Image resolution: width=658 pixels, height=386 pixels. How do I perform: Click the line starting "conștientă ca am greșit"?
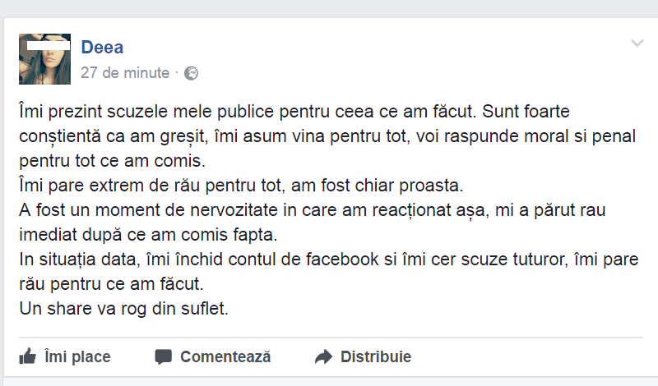327,133
